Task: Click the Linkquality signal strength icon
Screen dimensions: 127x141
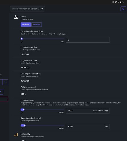Action: [16, 135]
